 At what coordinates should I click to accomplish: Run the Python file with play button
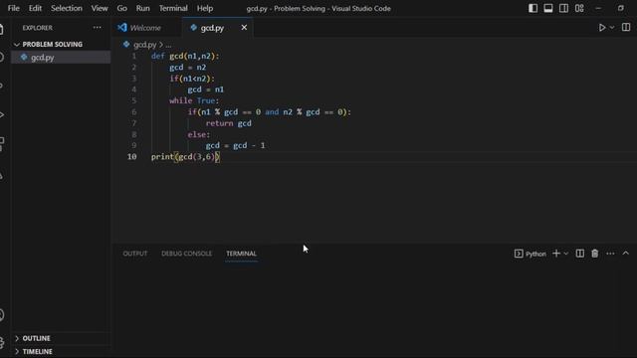coord(602,28)
